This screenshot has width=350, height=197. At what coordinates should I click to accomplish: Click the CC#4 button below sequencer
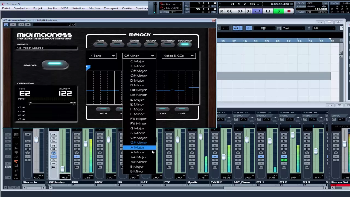pyautogui.click(x=182, y=109)
